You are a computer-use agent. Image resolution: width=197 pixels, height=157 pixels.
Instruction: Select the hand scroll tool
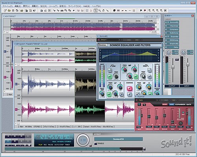(103, 11)
